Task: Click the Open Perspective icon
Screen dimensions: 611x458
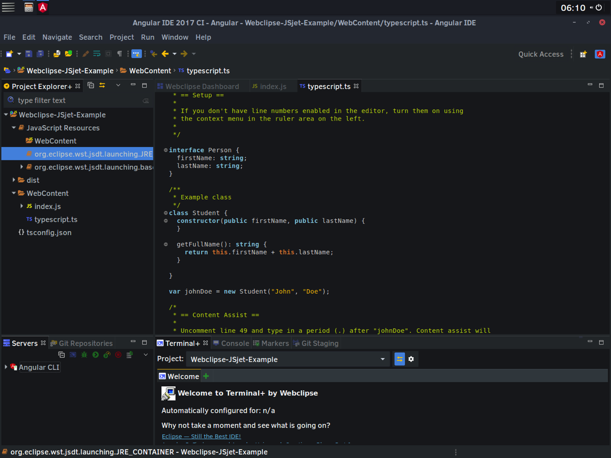Action: point(583,54)
